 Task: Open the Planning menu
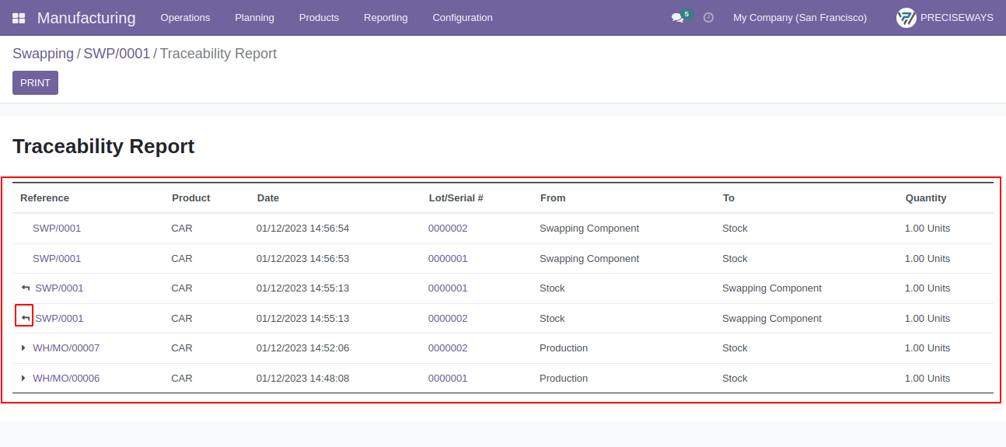pyautogui.click(x=254, y=17)
